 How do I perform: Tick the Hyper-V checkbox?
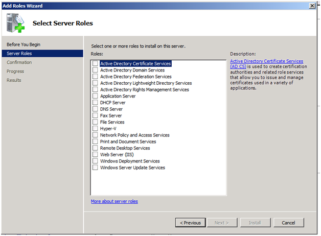(x=95, y=128)
